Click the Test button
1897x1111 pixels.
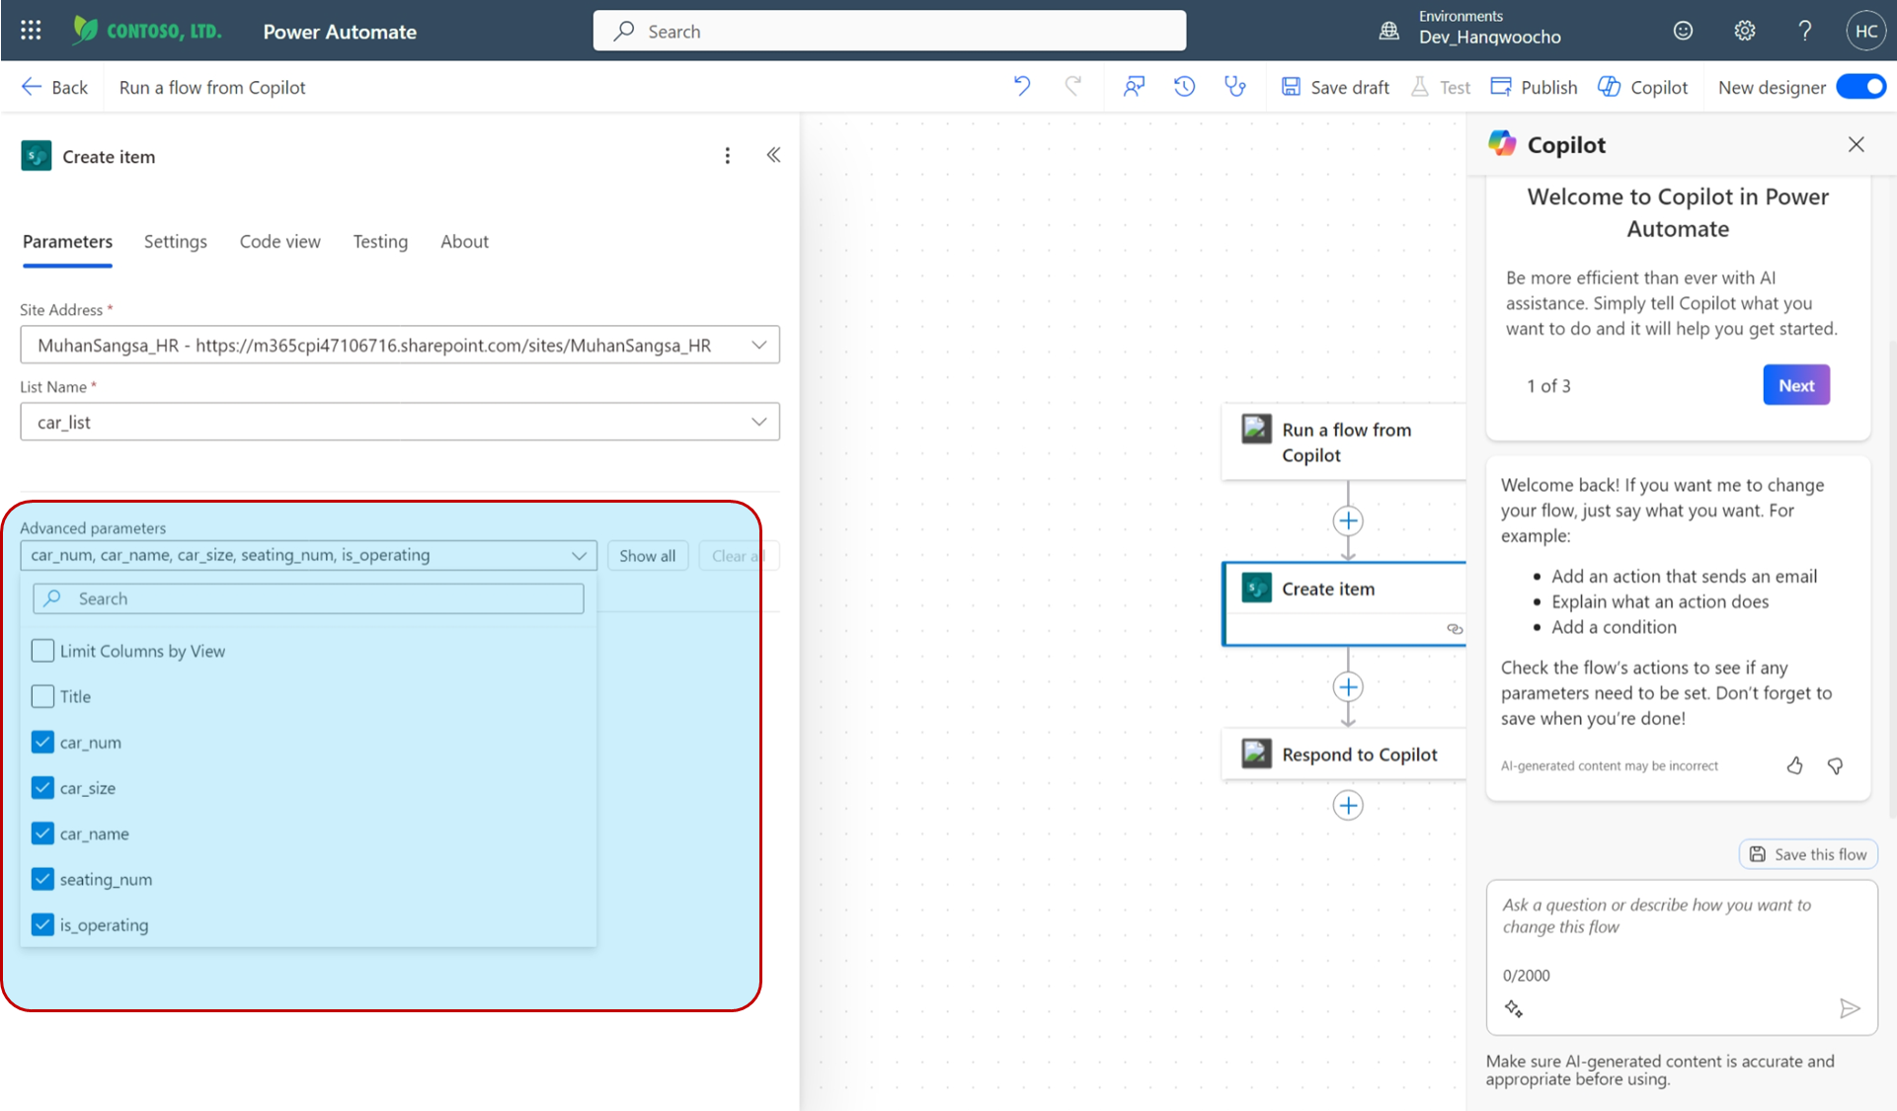tap(1440, 87)
